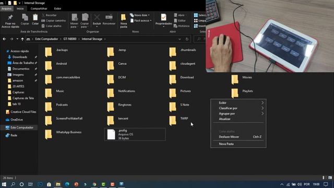Choose Nova Pasta in the context menu
Viewport: 334px width, 188px height.
pos(238,144)
